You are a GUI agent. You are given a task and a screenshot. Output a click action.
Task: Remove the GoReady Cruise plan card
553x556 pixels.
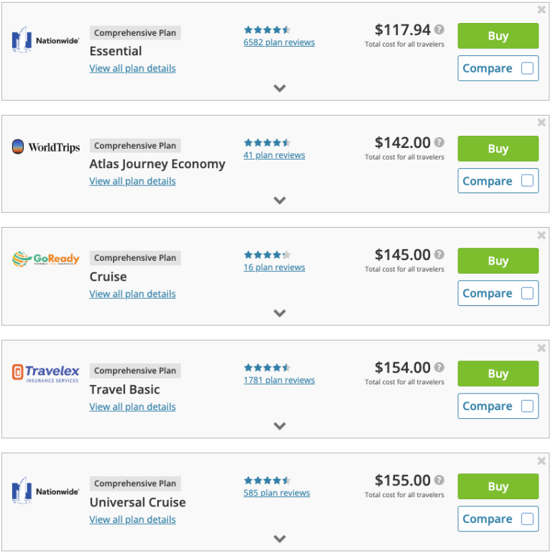point(542,236)
